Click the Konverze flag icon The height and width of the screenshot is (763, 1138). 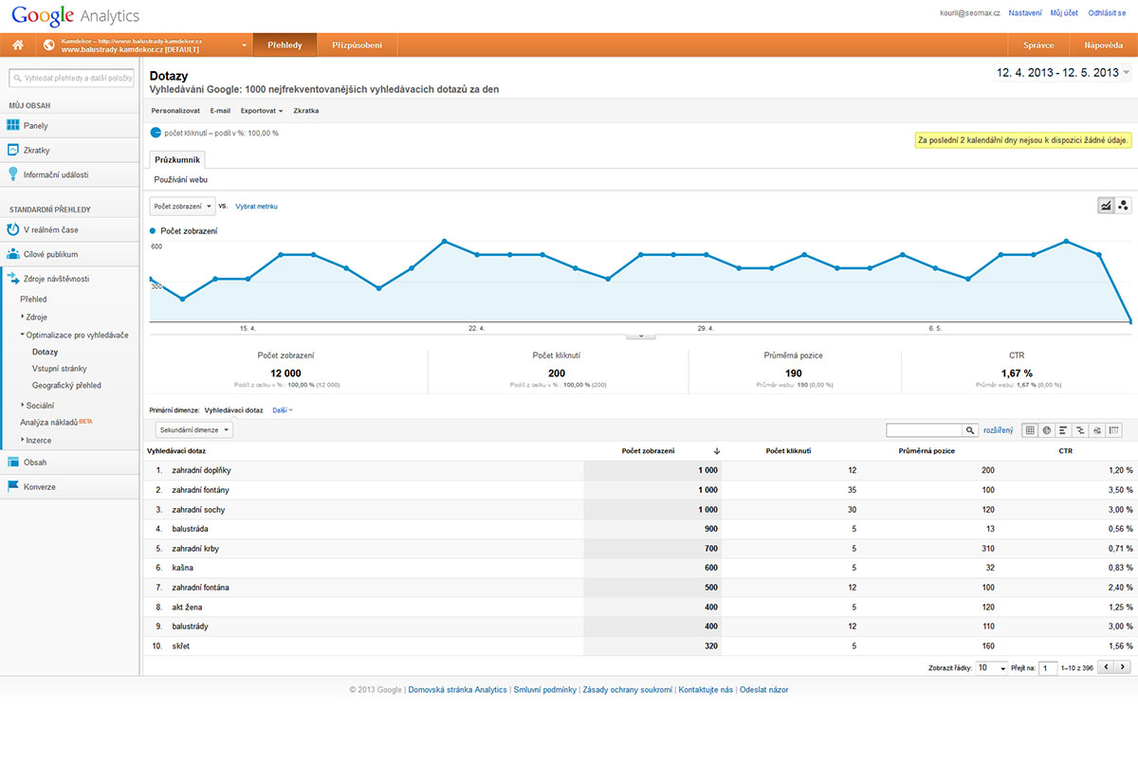tap(13, 487)
